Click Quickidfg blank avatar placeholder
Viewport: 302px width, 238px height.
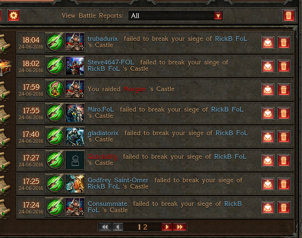(75, 160)
